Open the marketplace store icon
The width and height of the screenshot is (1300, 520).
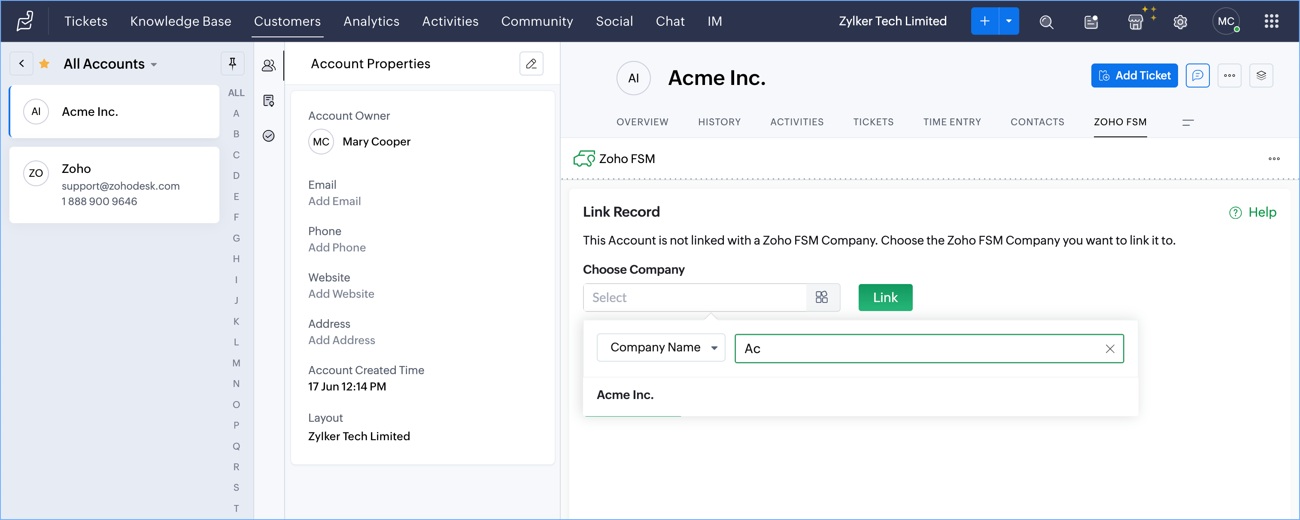1136,22
